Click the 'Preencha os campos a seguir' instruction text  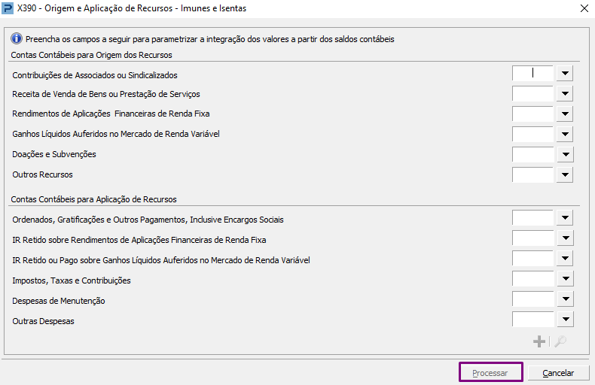(210, 39)
